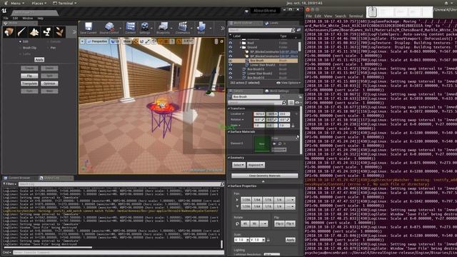Select the Pen radio button

coord(48,48)
